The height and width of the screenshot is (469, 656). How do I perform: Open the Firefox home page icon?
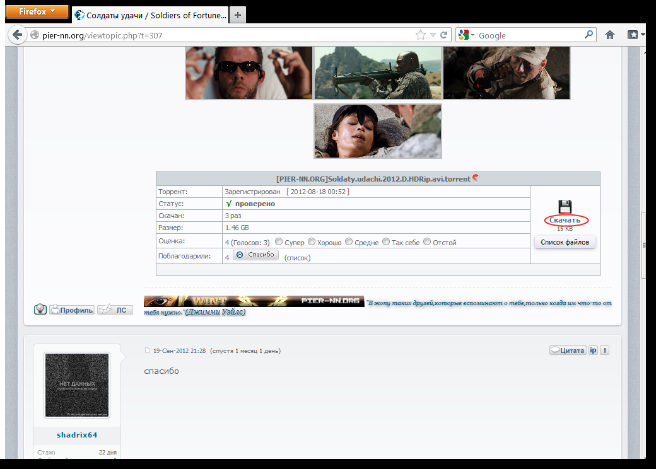coord(609,35)
